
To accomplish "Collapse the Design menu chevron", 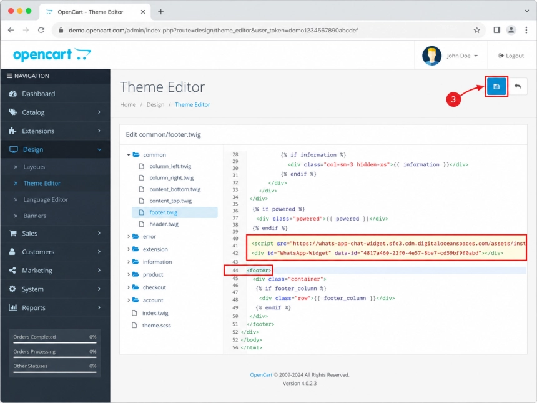I will click(x=99, y=149).
